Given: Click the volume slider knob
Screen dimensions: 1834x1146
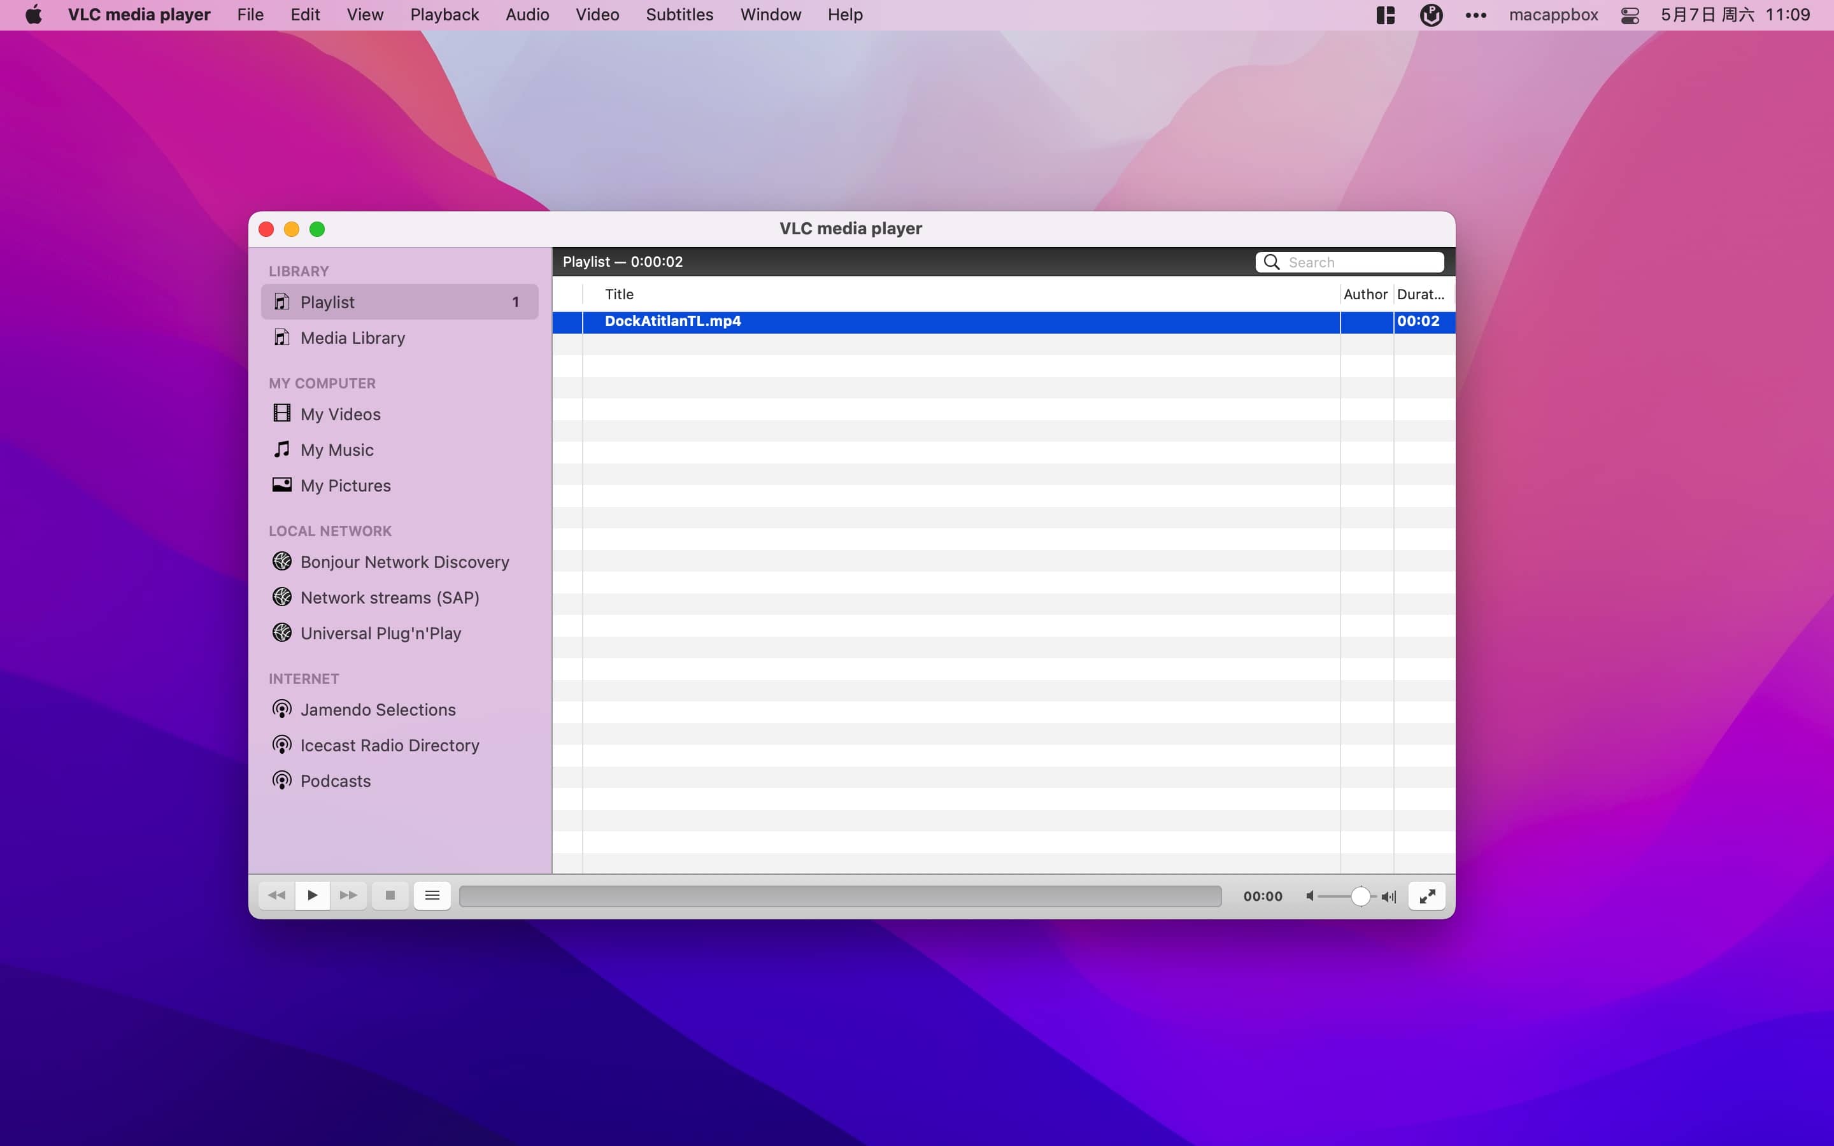Looking at the screenshot, I should [x=1360, y=896].
